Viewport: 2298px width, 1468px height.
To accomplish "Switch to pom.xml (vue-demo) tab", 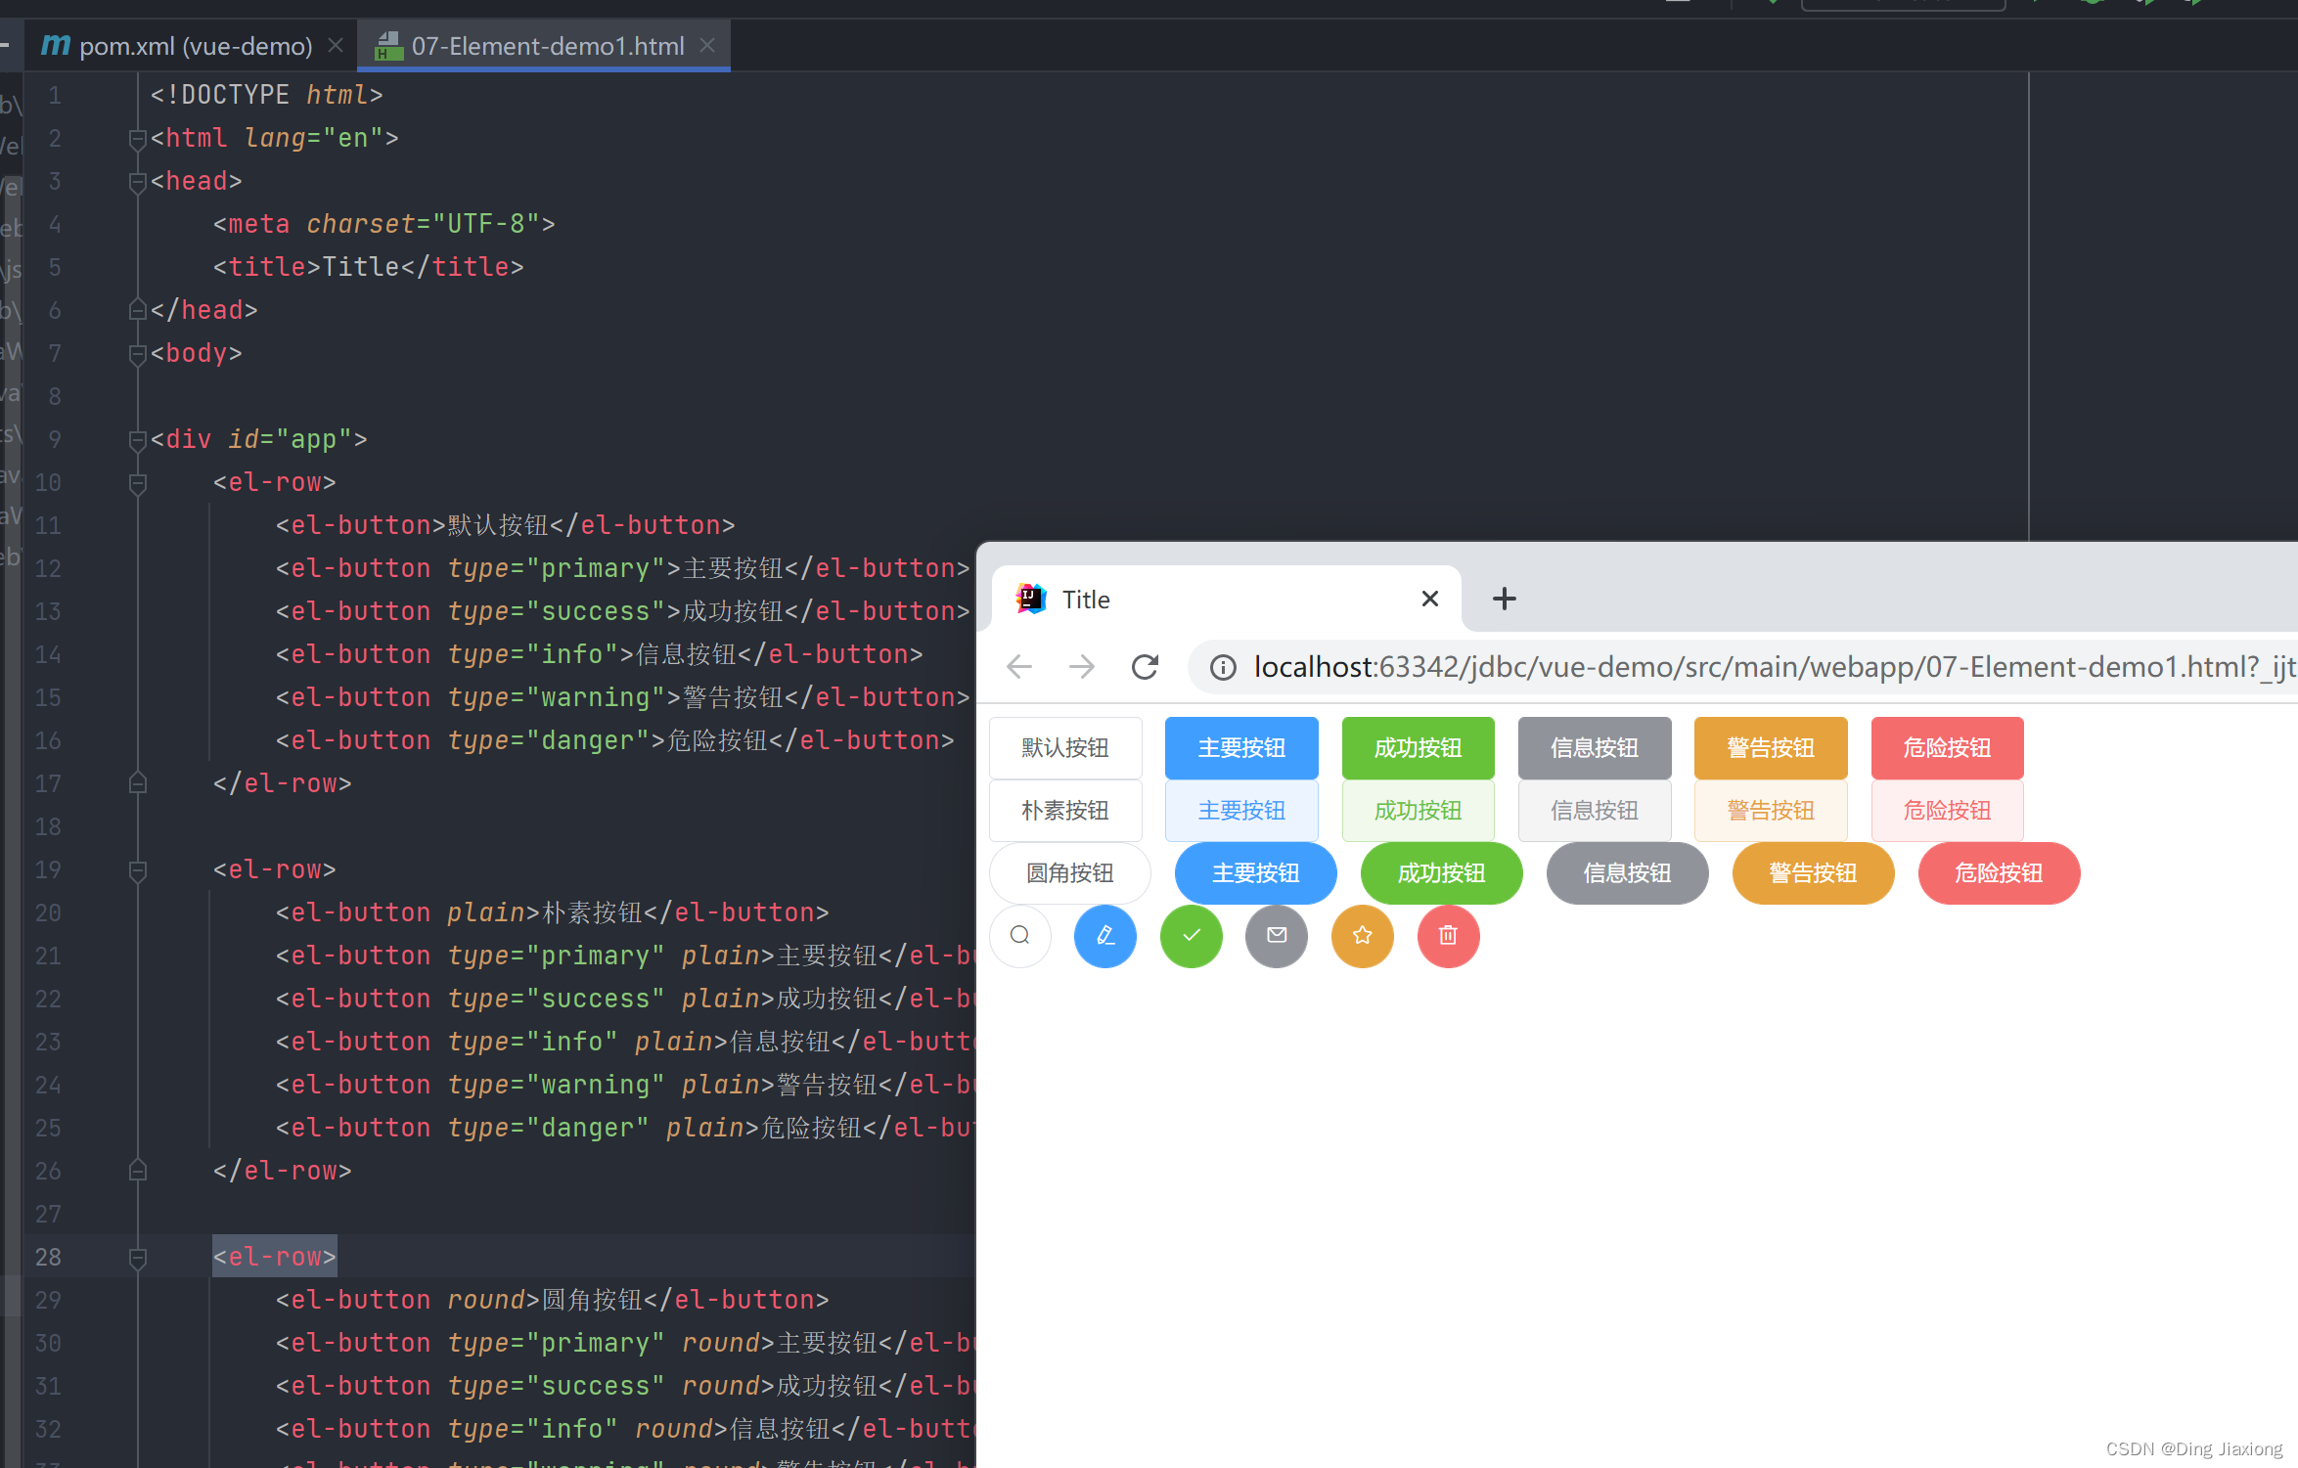I will 194,46.
